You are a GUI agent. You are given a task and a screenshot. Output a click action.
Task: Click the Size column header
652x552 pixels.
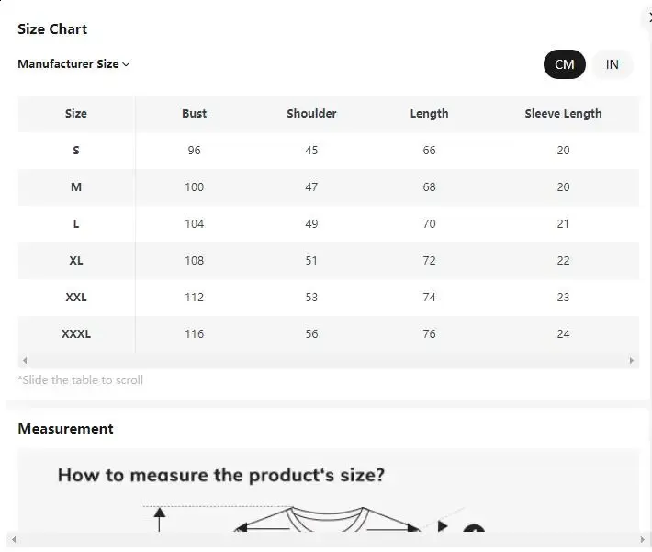76,114
